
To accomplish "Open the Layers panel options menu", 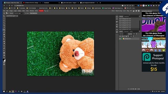I will (x=139, y=31).
